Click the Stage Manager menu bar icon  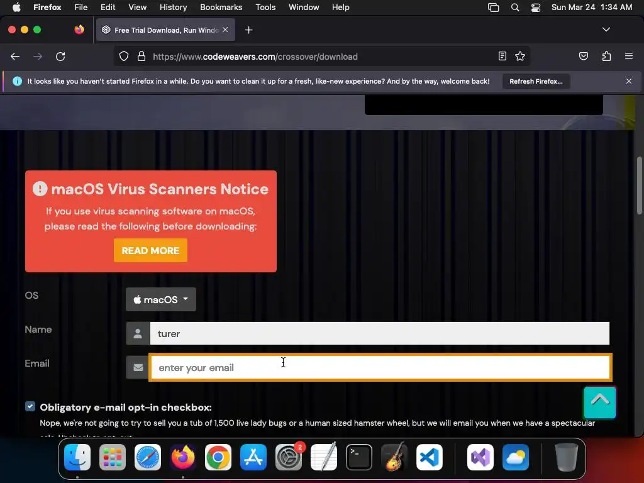point(493,8)
